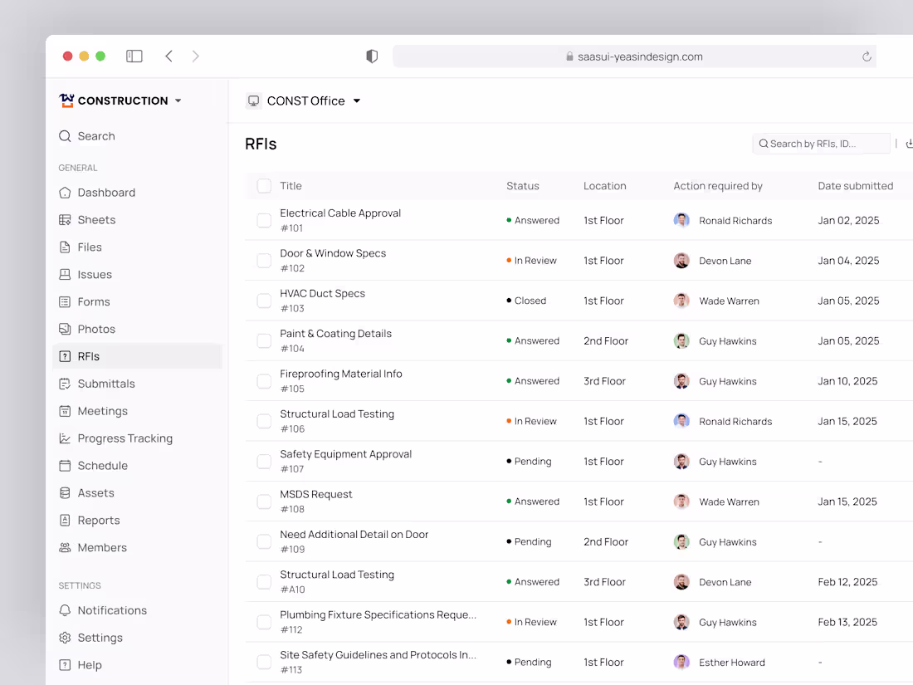Open the Help menu item
Screen dimensions: 913x685
pos(86,664)
